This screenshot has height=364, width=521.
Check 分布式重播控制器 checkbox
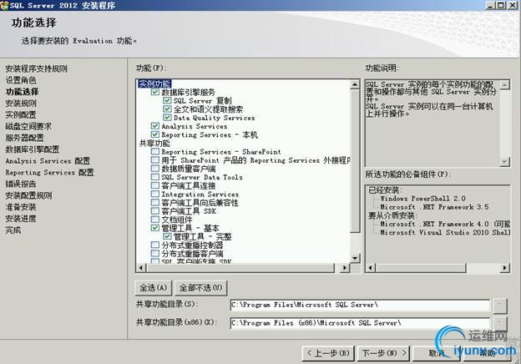(154, 245)
